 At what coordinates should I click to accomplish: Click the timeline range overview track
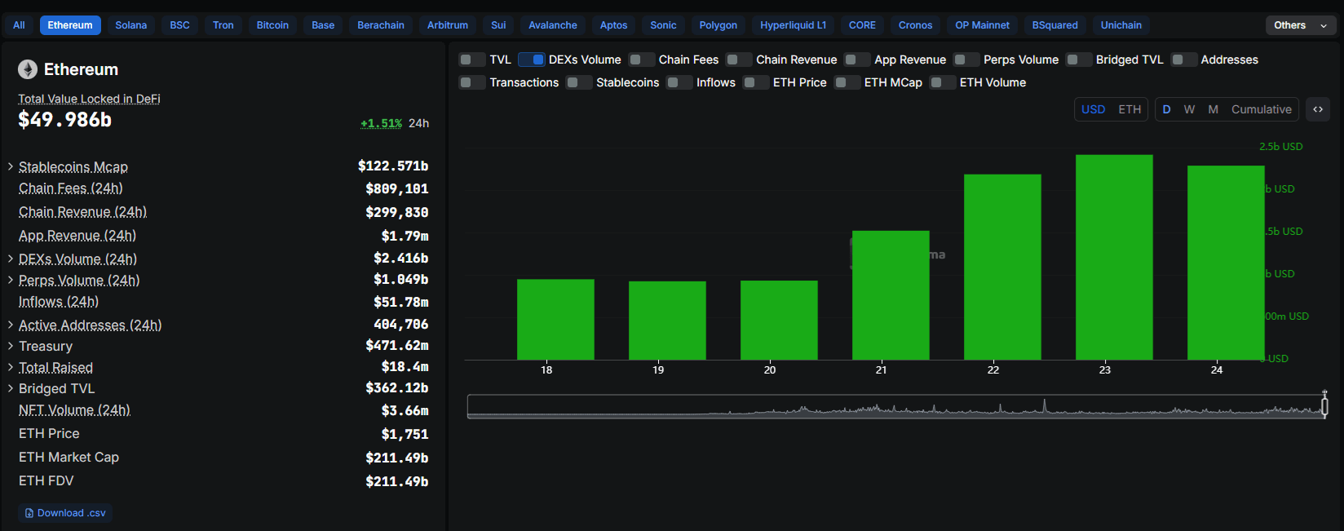pos(895,406)
